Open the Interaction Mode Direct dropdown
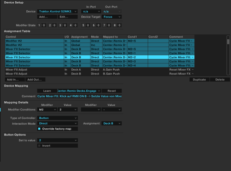Image resolution: width=231 pixels, height=171 pixels. tap(57, 123)
